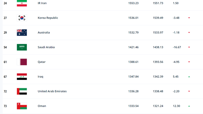Click the Iraq flag icon
This screenshot has height=114, width=203.
click(22, 77)
